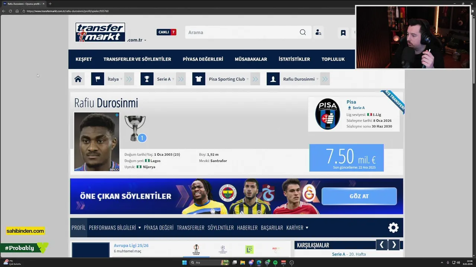
Task: Click the plus icon on player photo
Action: 117,115
